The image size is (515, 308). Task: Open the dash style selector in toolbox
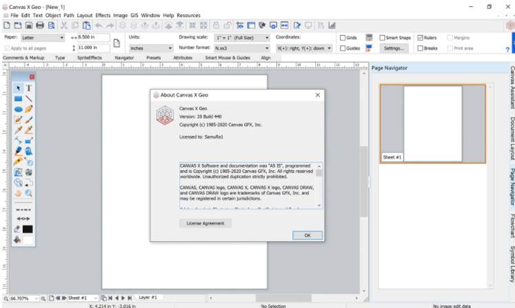23,209
